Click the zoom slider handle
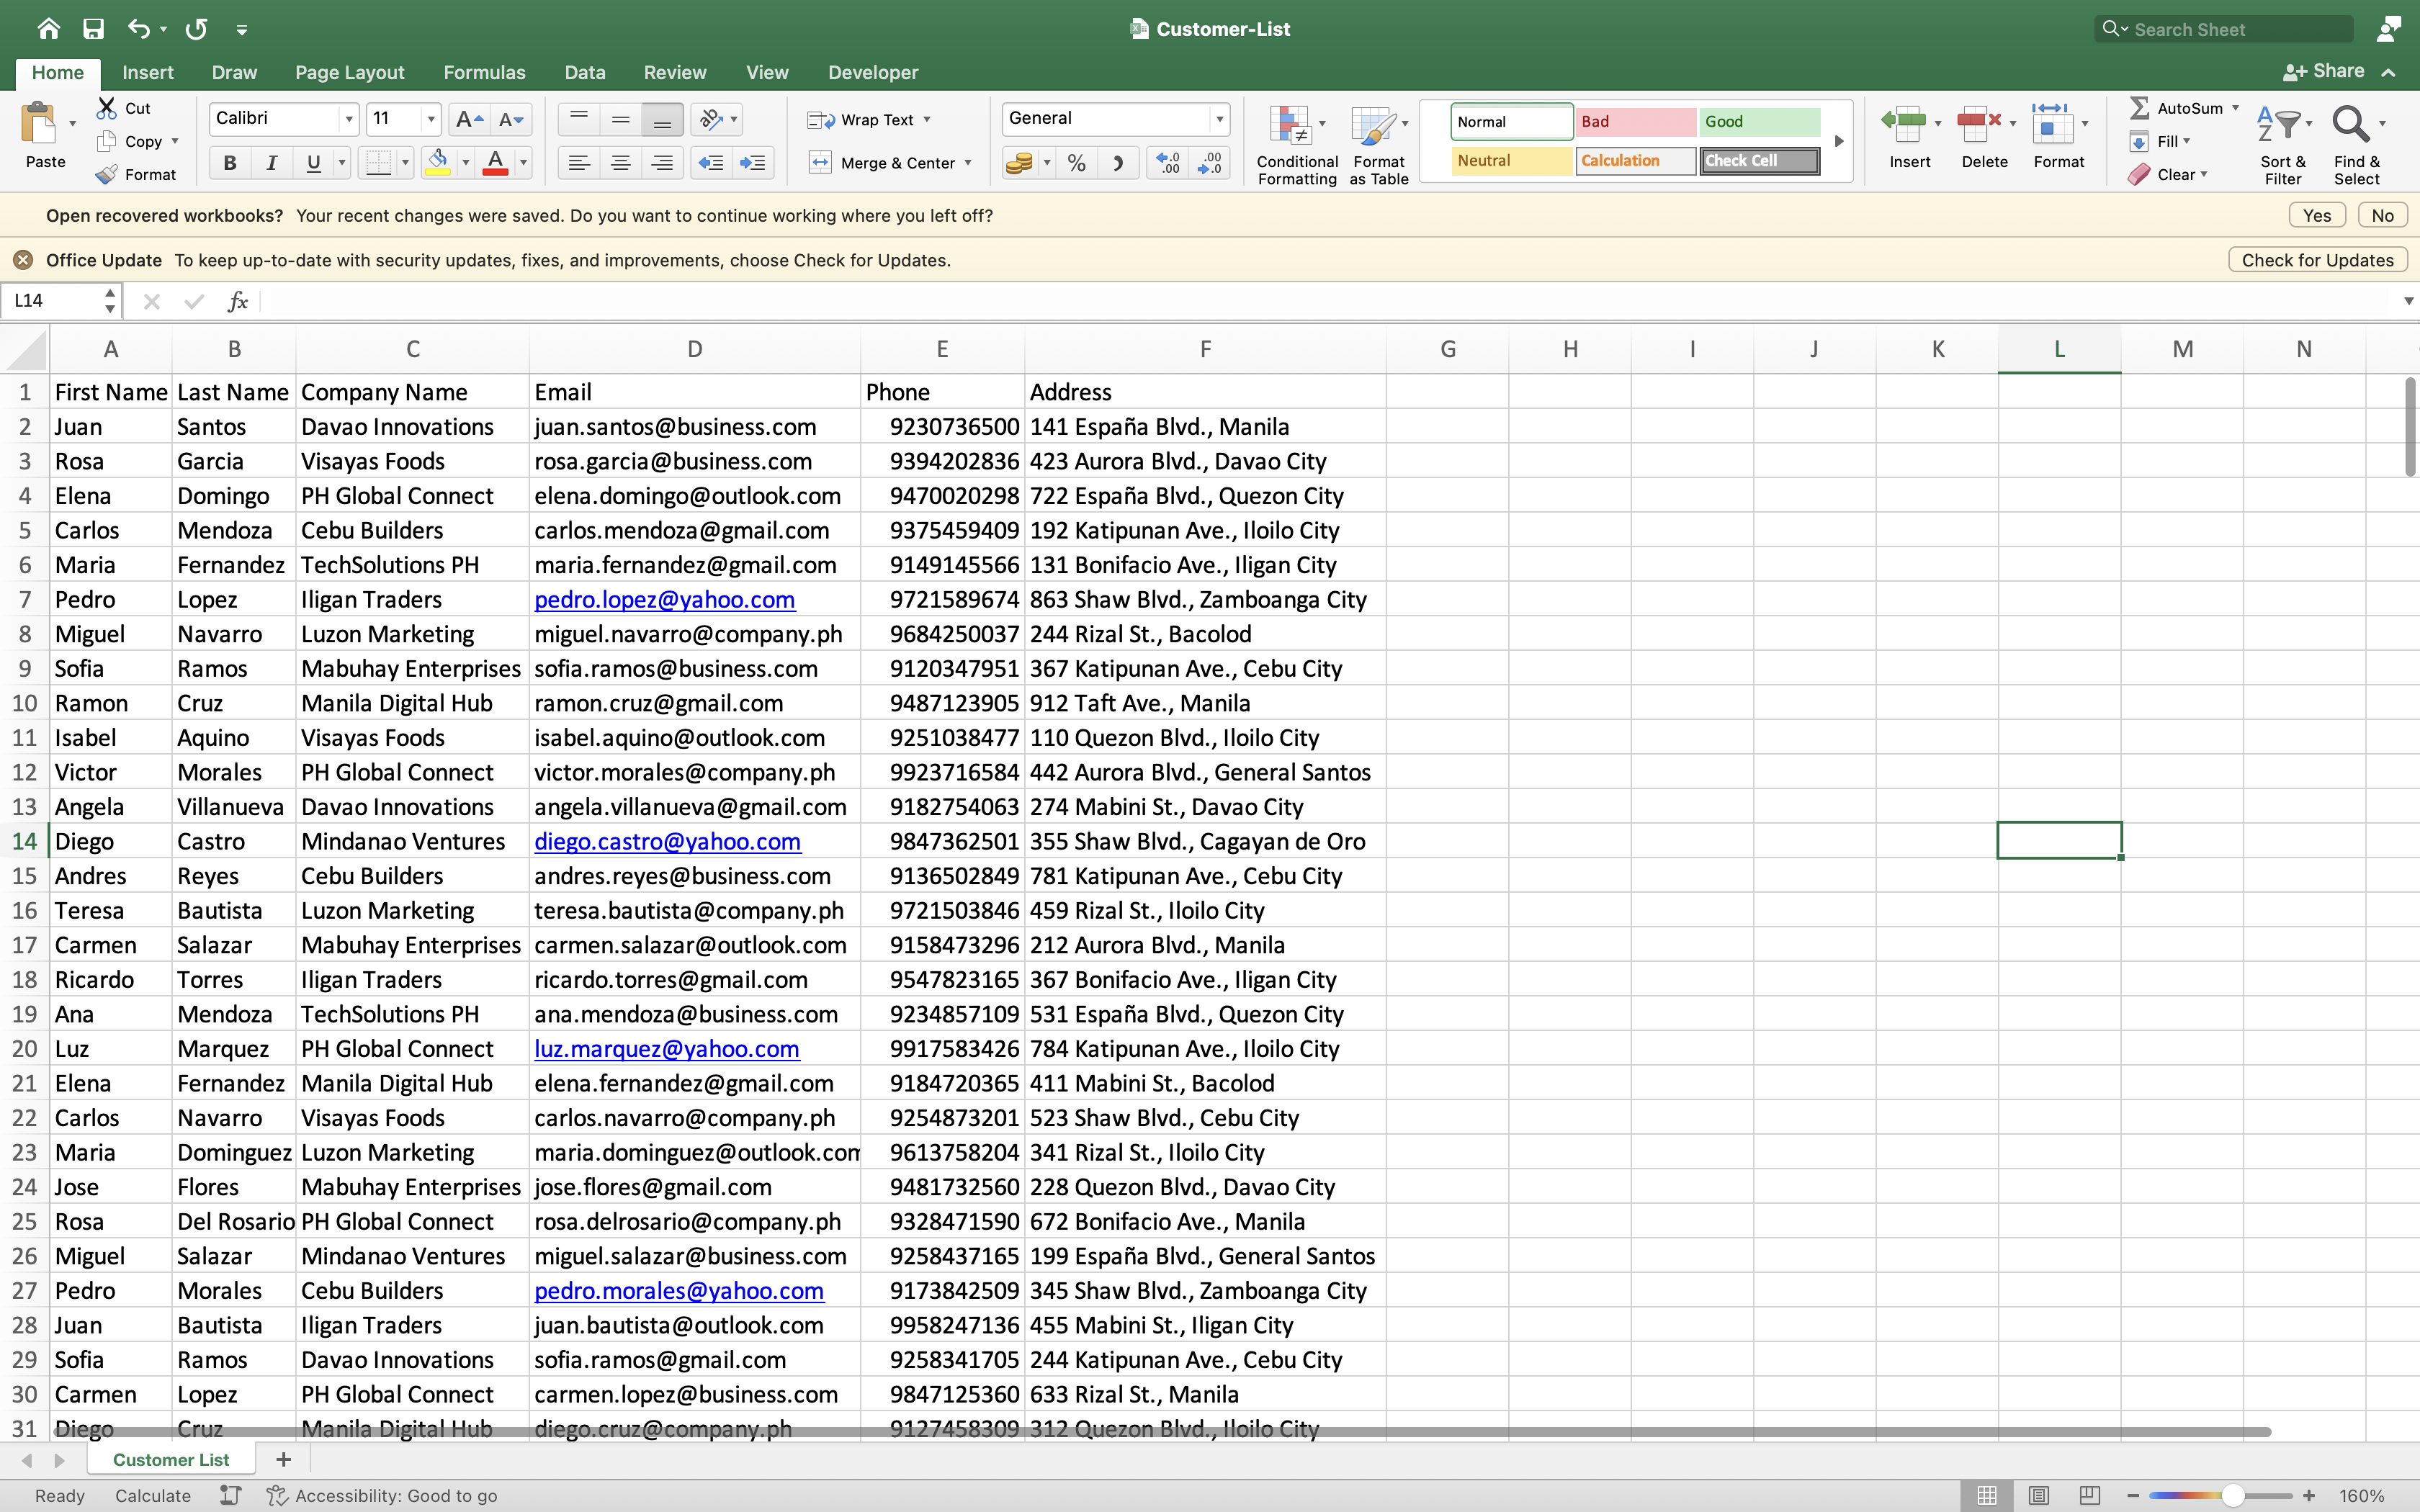The width and height of the screenshot is (2420, 1512). point(2233,1495)
